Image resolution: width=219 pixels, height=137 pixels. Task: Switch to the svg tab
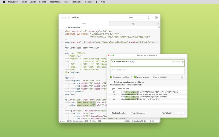click(x=133, y=24)
